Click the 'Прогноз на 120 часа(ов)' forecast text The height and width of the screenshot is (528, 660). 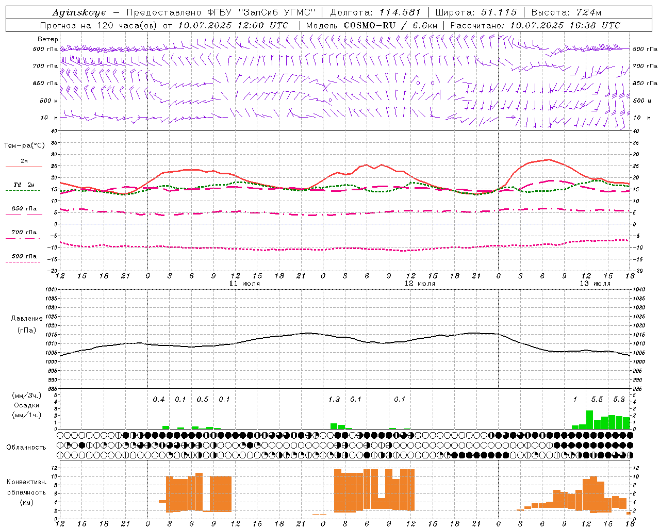tap(98, 25)
